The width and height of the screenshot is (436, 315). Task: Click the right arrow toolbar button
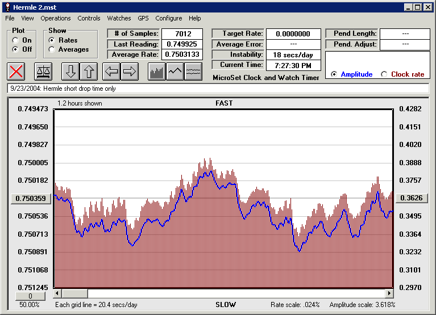point(130,72)
